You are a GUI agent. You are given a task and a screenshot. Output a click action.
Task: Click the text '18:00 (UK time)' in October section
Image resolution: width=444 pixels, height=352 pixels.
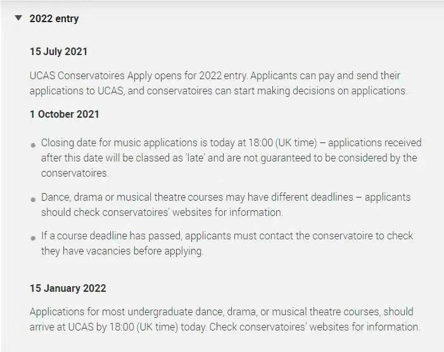coord(282,142)
